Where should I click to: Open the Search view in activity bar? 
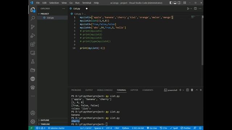click(33, 18)
